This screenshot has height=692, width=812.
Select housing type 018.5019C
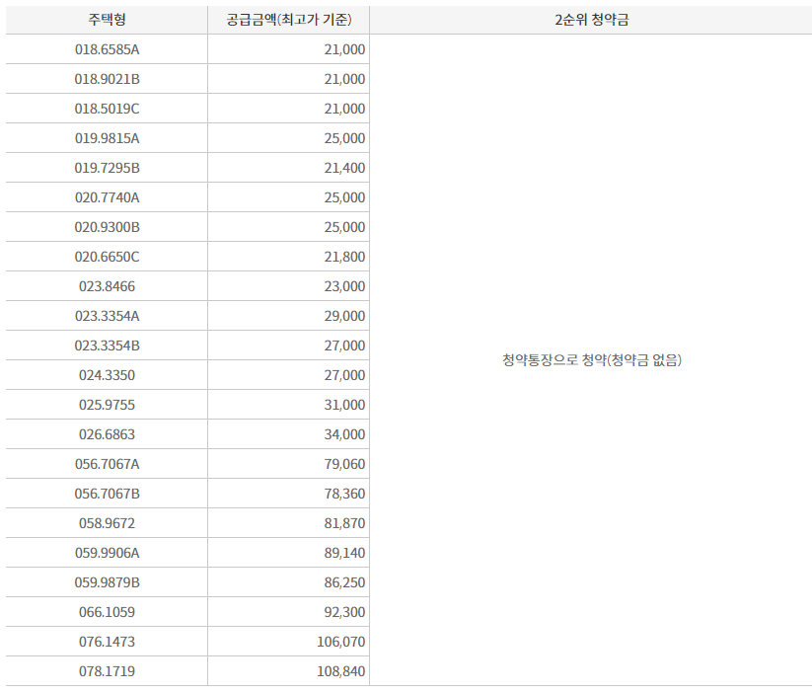(x=107, y=109)
